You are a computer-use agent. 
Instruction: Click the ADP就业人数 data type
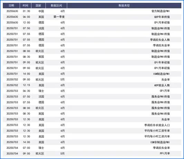click(162, 85)
